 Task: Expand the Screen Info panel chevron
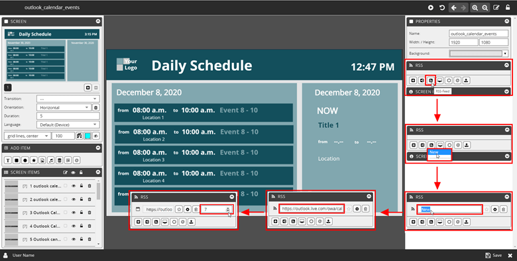(507, 91)
